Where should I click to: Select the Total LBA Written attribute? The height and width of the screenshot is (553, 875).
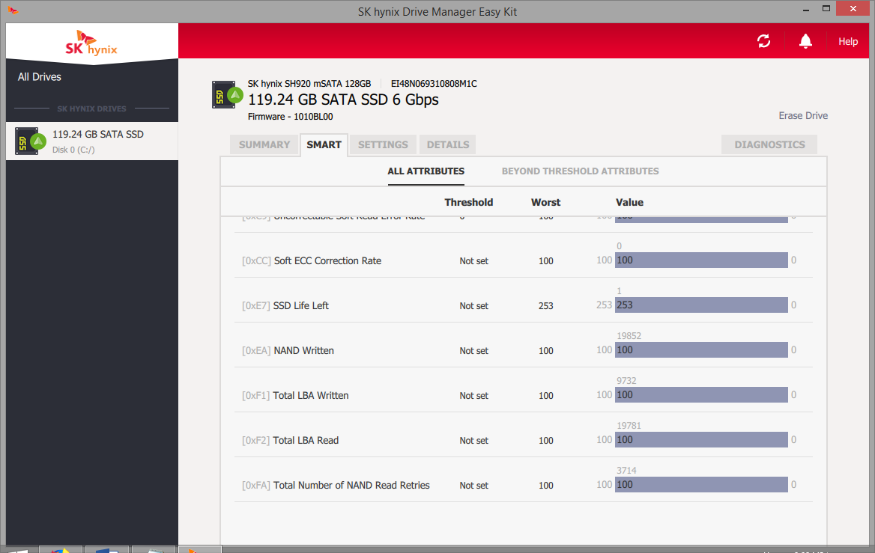pos(524,390)
